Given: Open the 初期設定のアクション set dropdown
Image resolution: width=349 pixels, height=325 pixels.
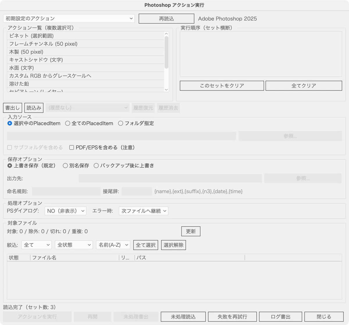Looking at the screenshot, I should click(69, 19).
